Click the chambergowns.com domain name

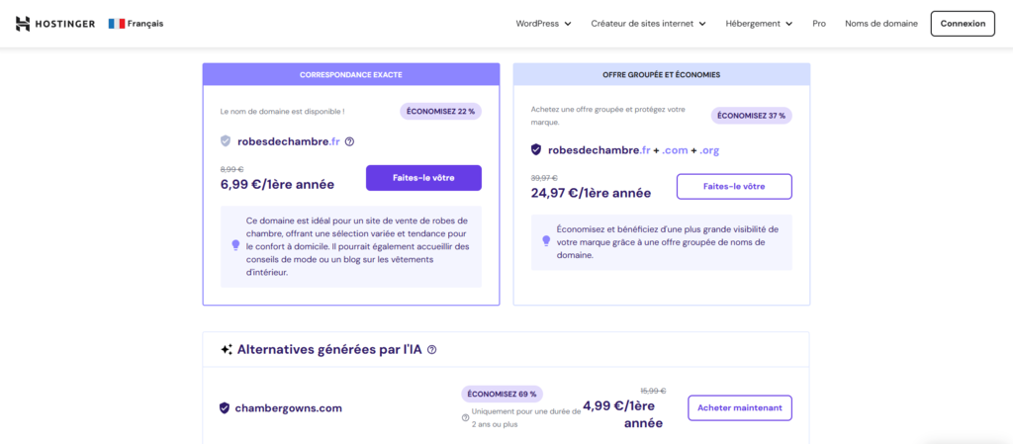coord(288,407)
